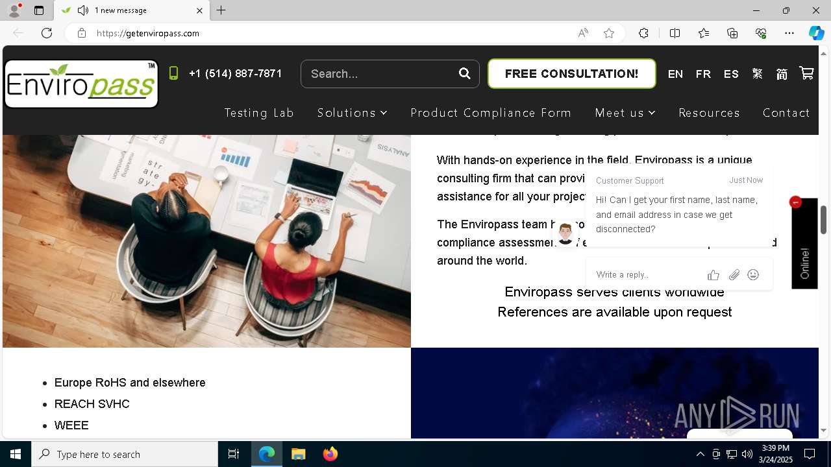The height and width of the screenshot is (467, 831).
Task: Click the green mobile phone icon
Action: pyautogui.click(x=173, y=73)
